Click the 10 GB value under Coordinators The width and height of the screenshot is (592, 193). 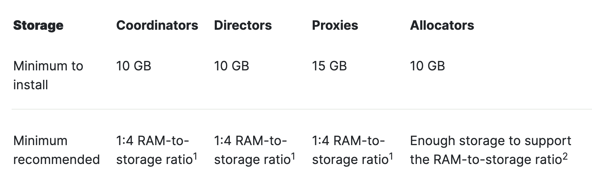click(x=133, y=66)
